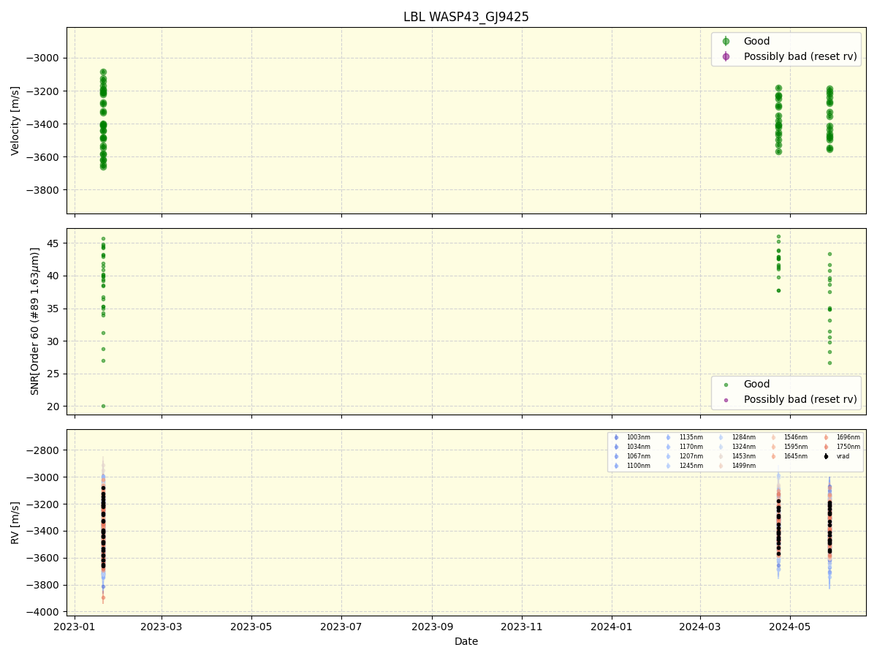Select the 1170nm legend entry

pyautogui.click(x=691, y=447)
